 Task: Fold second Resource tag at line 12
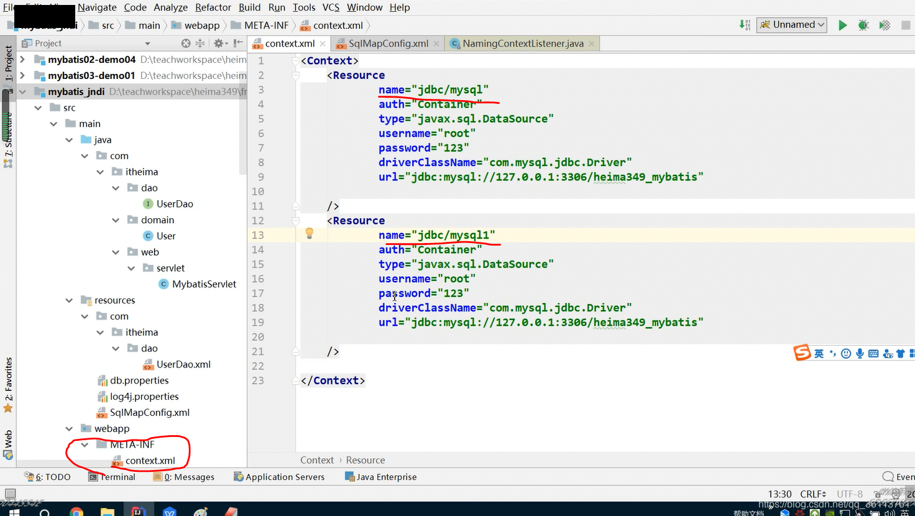point(295,220)
